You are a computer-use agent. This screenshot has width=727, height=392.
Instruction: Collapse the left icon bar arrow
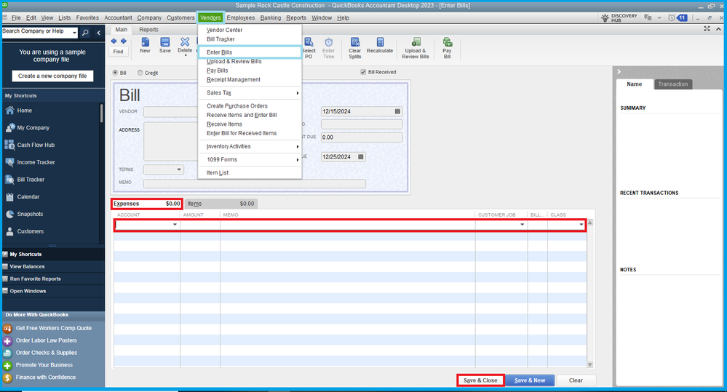[x=98, y=33]
